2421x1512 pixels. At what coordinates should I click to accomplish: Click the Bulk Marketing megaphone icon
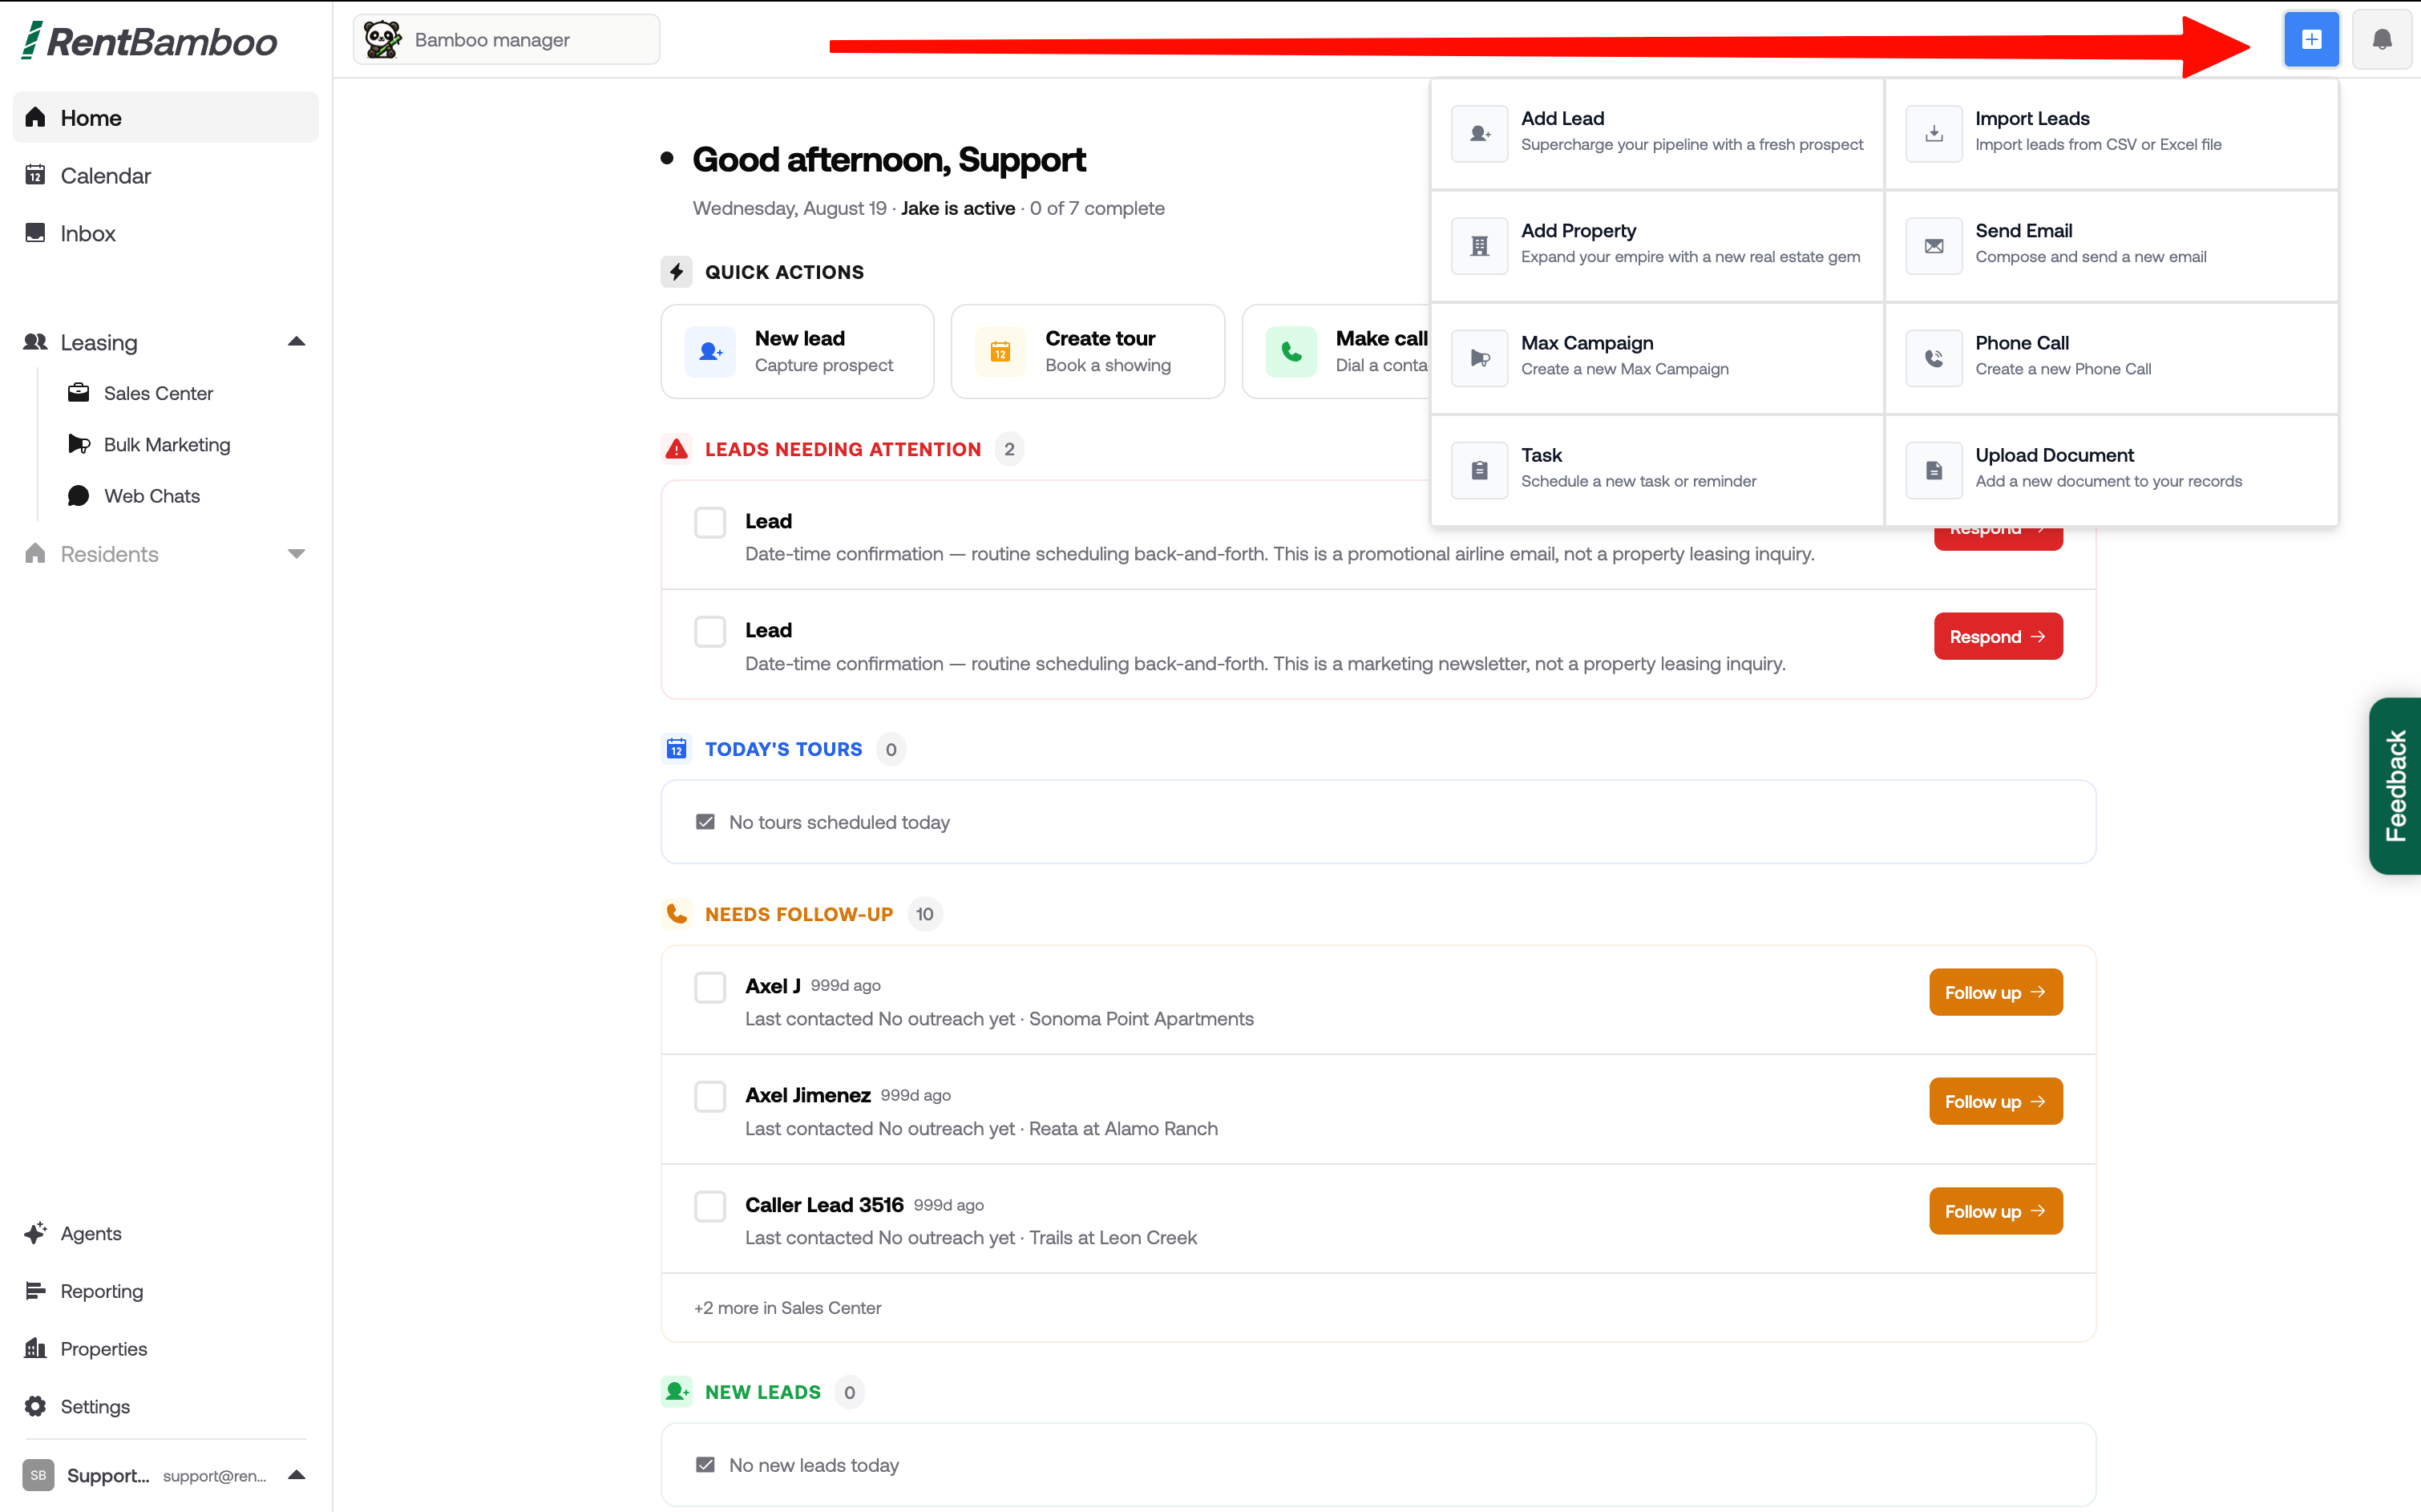(x=78, y=444)
